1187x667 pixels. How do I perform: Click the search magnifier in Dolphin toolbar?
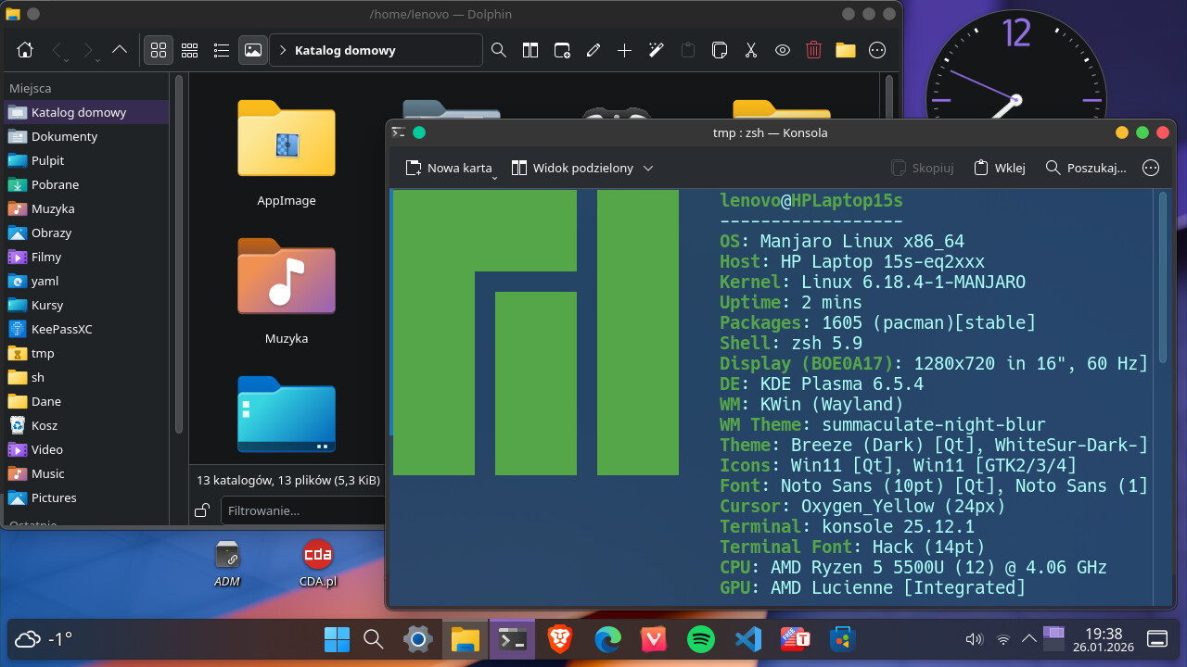(x=499, y=50)
